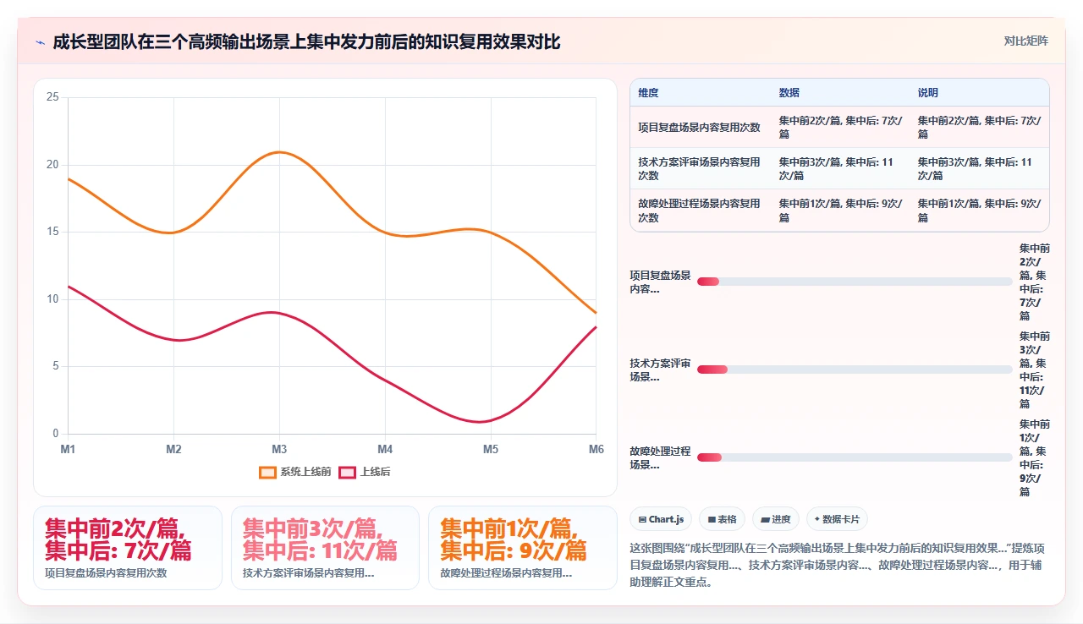This screenshot has width=1083, height=624.
Task: Open the red 集中前2次/篇 data card
Action: pyautogui.click(x=128, y=548)
